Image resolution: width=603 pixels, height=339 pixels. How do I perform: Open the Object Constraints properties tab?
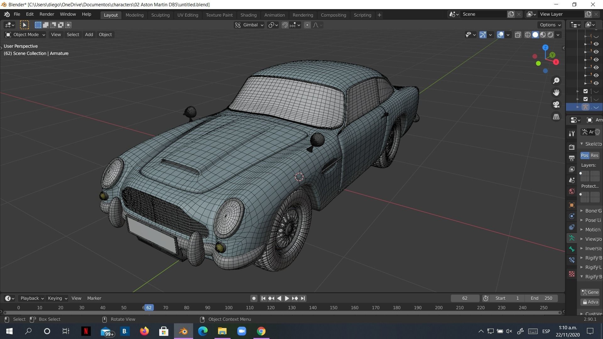click(x=572, y=227)
